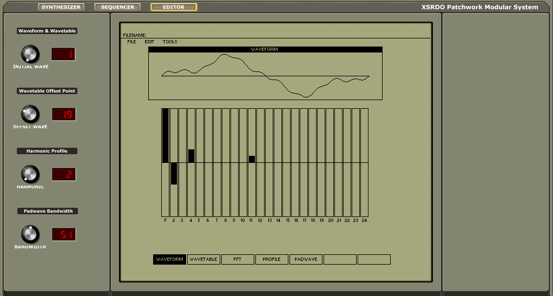Image resolution: width=553 pixels, height=296 pixels.
Task: Select the Profile mode button
Action: point(272,260)
